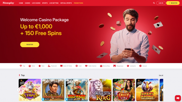
Task: Open the live chat bubble icon
Action: (x=178, y=98)
